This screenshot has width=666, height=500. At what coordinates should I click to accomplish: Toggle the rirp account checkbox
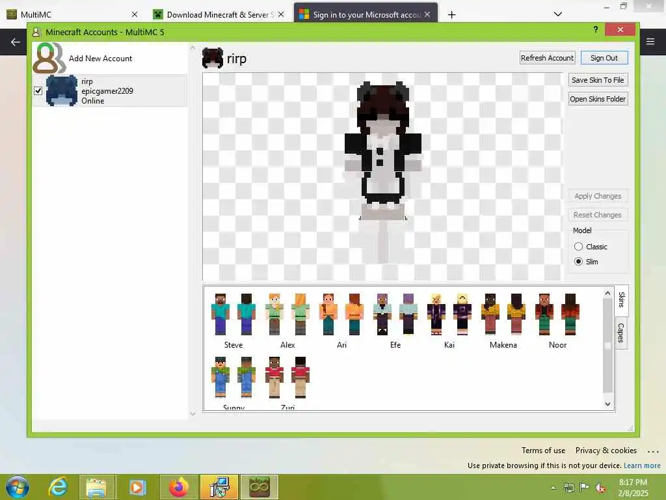(38, 90)
